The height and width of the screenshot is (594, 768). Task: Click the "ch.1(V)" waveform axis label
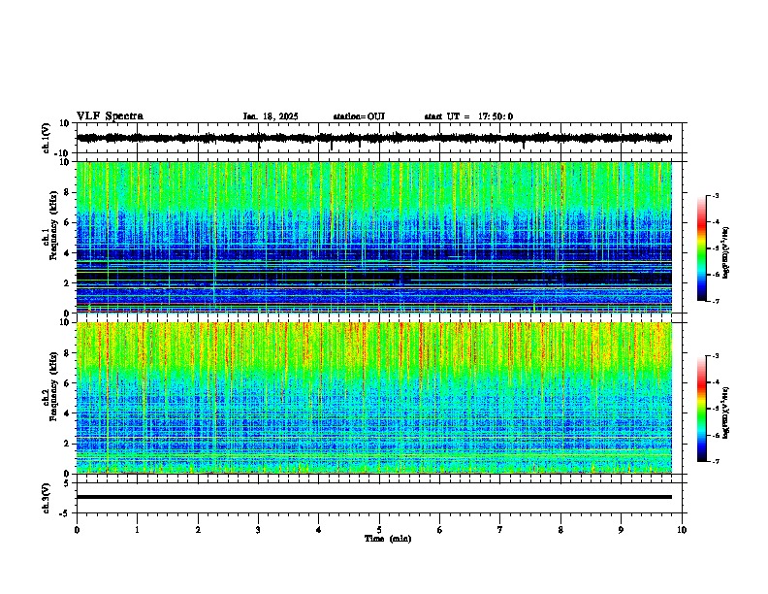pos(47,138)
